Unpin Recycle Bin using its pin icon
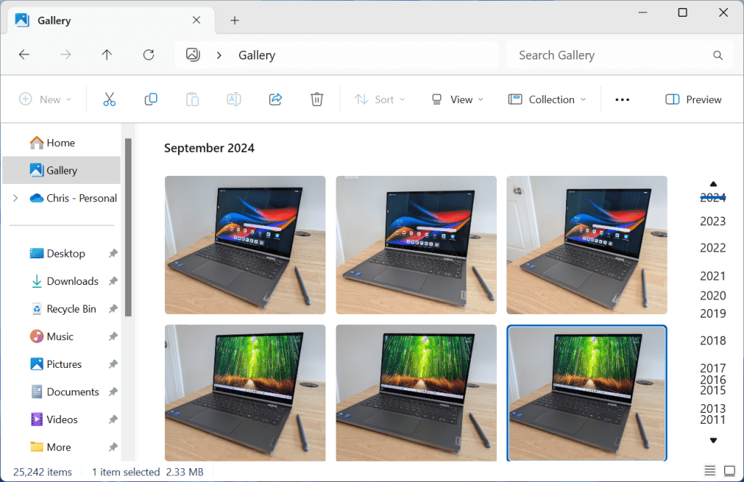The height and width of the screenshot is (482, 744). [113, 309]
